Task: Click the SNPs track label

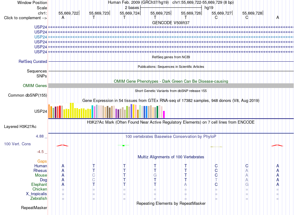Action: pos(42,76)
